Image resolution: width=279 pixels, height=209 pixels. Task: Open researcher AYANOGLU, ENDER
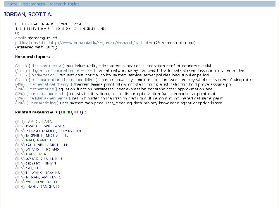44,159
